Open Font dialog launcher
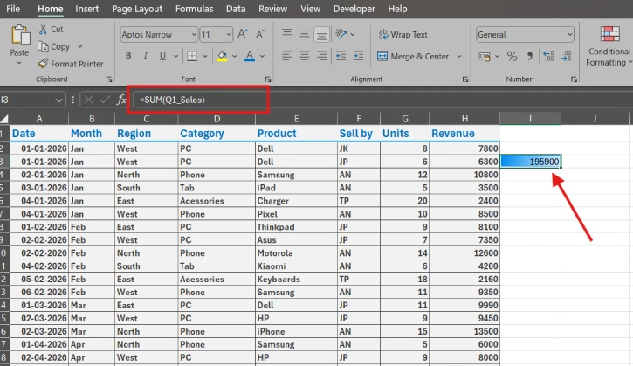633x366 pixels. click(268, 79)
